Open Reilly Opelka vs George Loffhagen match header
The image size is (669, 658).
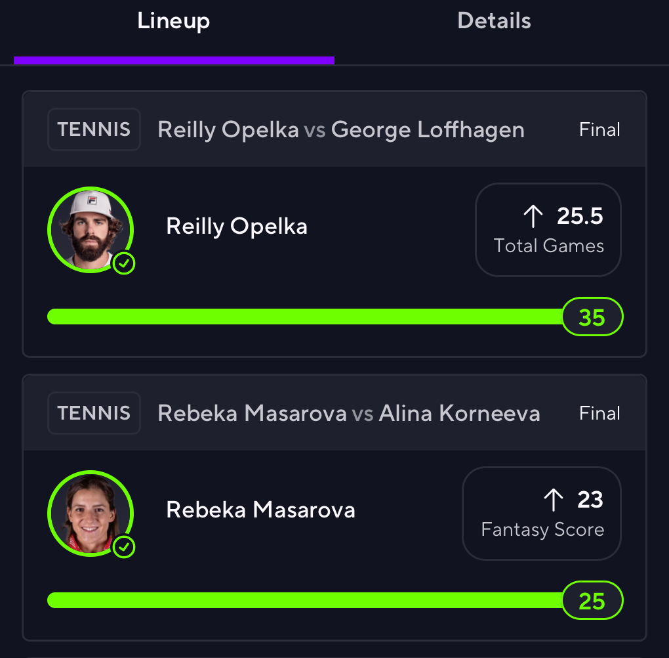click(x=341, y=130)
